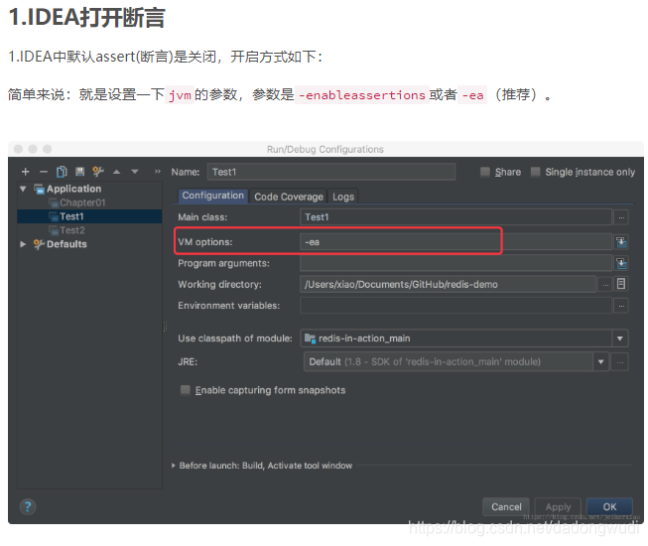Switch to Code Coverage tab

pos(289,197)
